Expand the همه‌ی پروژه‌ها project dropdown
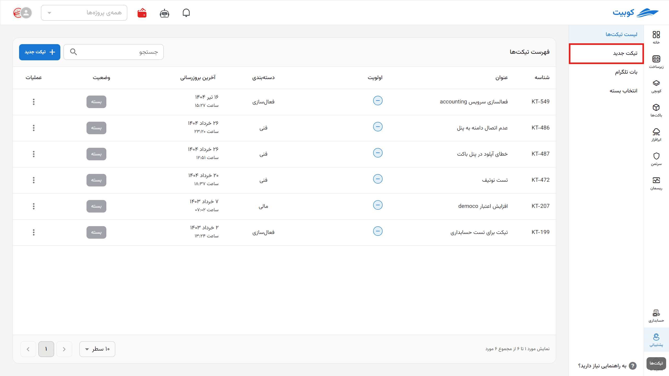 (x=84, y=13)
